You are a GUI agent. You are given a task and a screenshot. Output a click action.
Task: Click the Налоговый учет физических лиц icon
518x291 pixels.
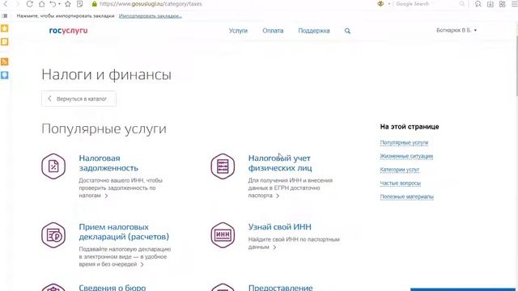pos(223,166)
